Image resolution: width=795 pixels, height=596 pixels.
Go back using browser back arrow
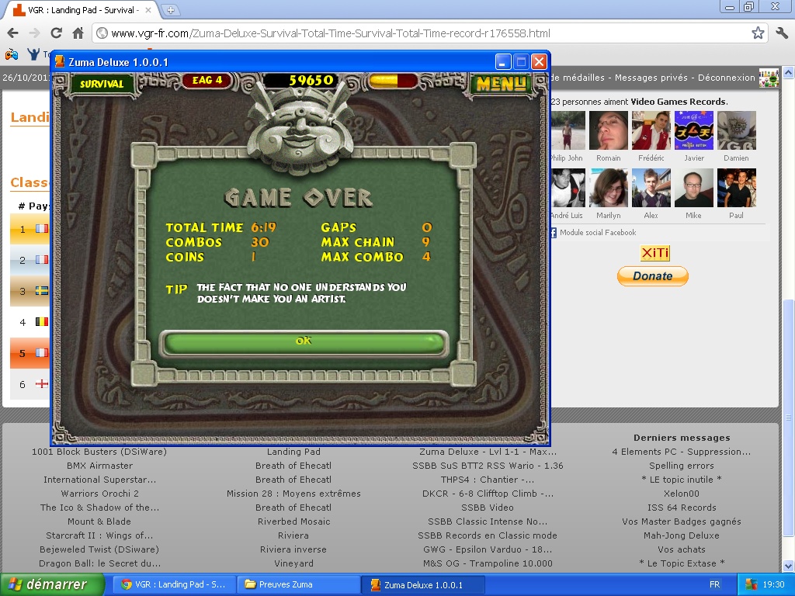[x=12, y=33]
